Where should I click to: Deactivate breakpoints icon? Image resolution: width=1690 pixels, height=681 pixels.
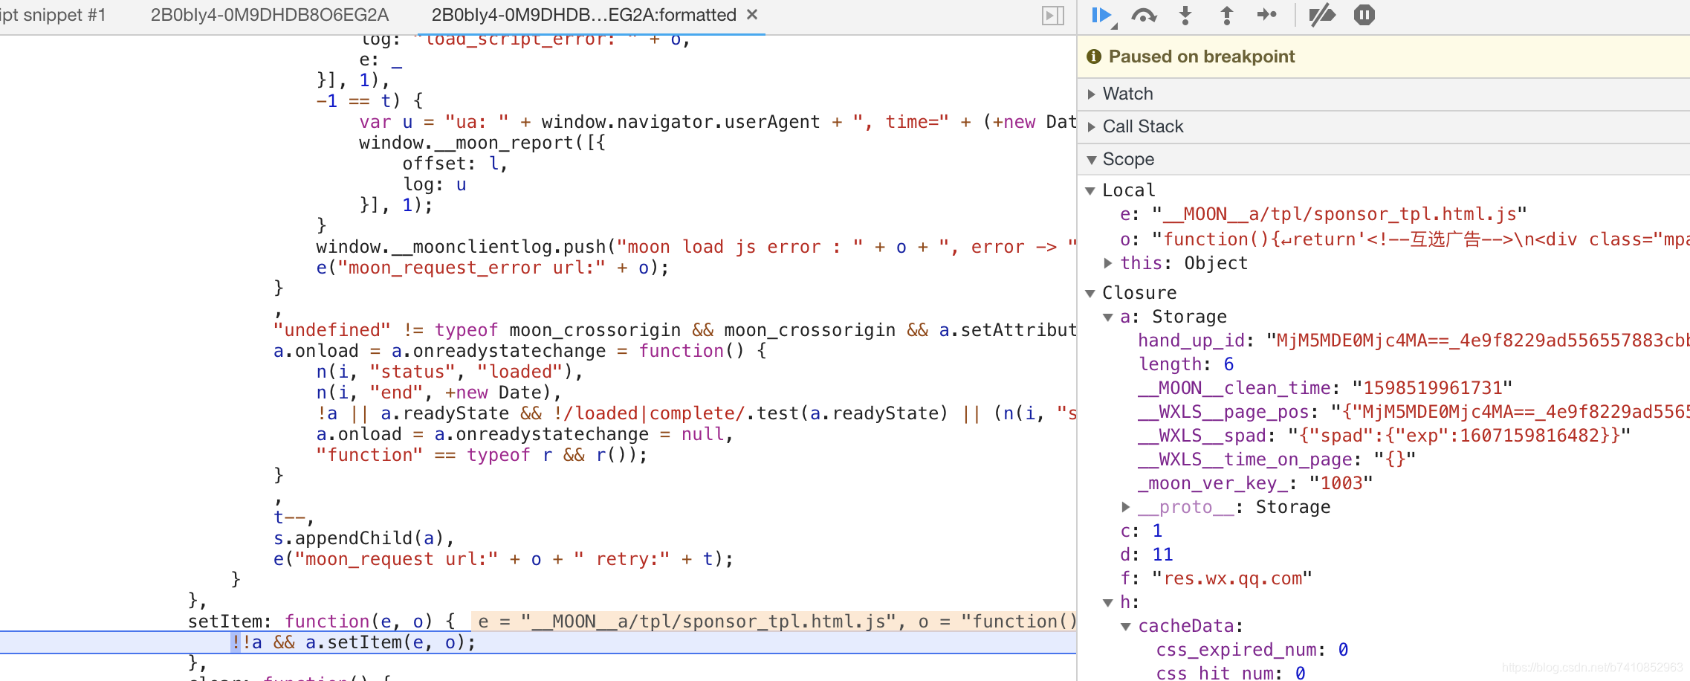coord(1322,15)
